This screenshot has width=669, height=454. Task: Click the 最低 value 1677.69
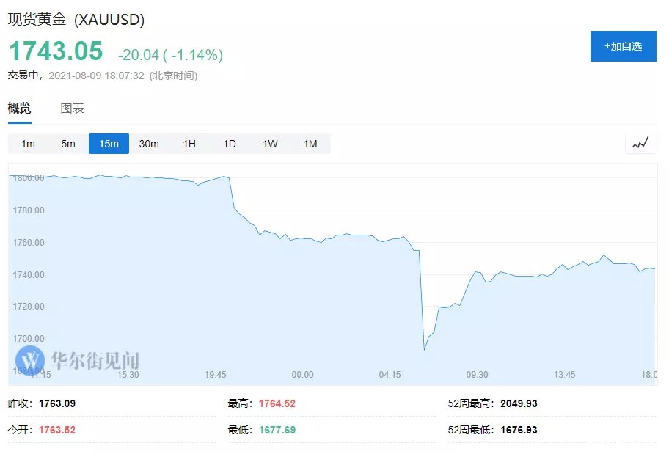277,430
